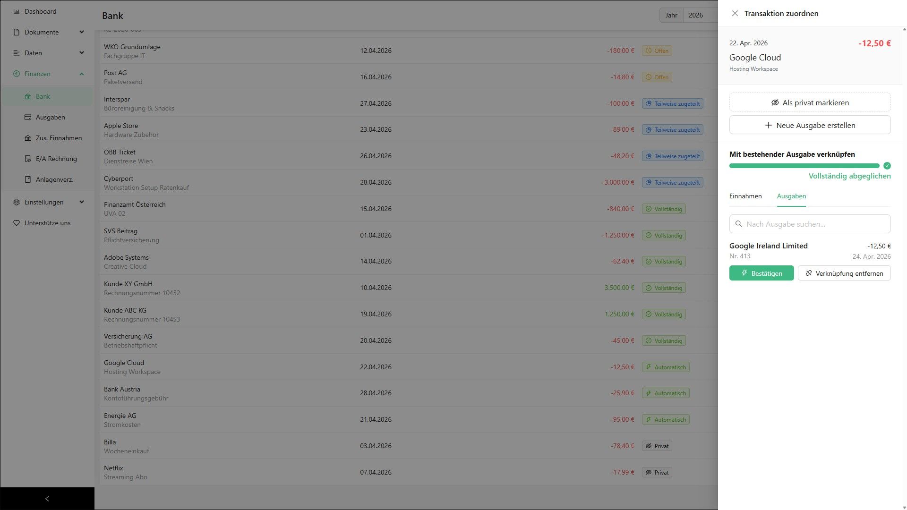Click the Adobe Systems transaction row
The width and height of the screenshot is (907, 510).
[409, 262]
